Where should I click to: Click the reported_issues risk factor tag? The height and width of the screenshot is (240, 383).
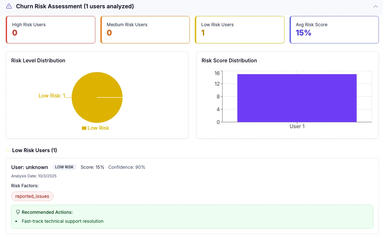pos(32,196)
